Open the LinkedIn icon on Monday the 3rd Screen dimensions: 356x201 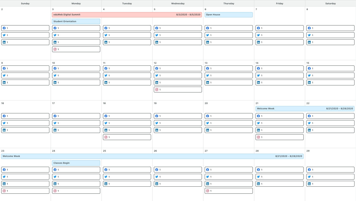click(x=55, y=42)
